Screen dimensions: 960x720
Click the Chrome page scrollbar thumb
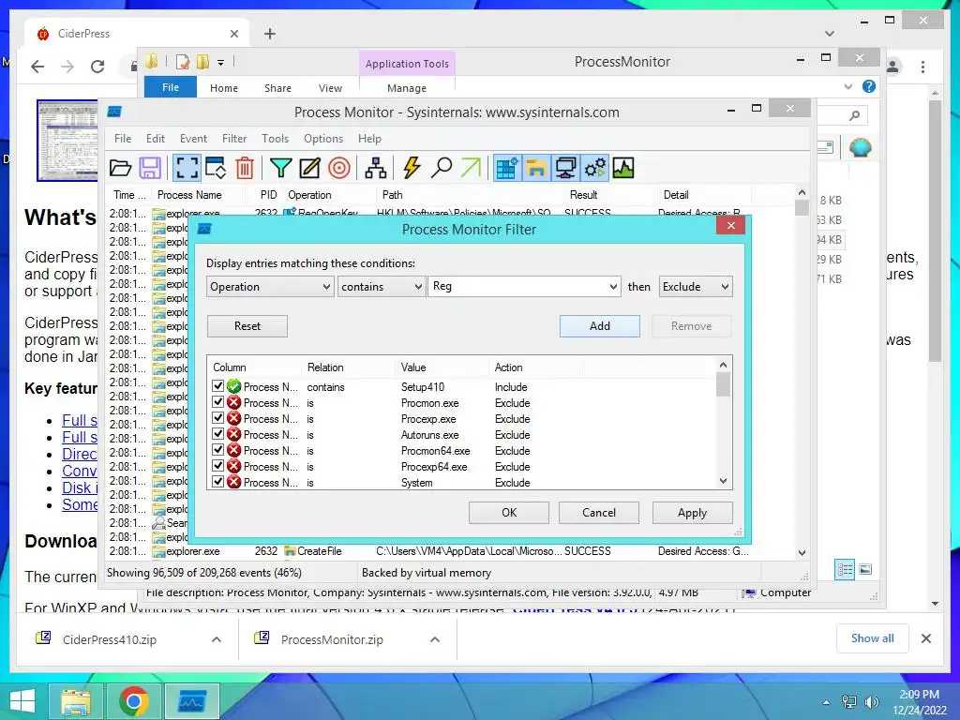[935, 231]
